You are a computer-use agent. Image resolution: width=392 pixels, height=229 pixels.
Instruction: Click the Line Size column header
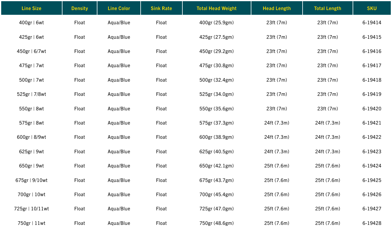click(31, 8)
